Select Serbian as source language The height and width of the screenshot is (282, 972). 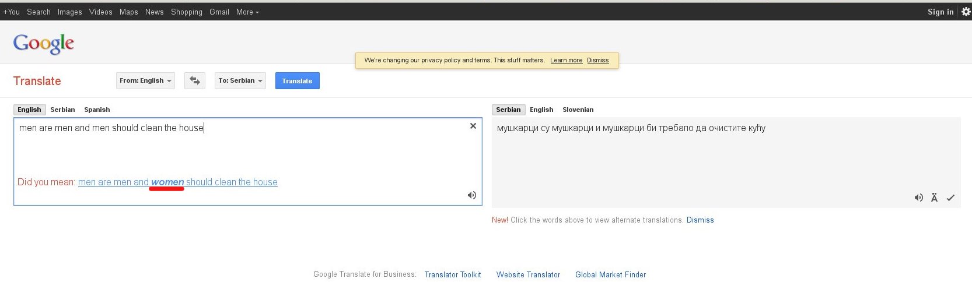(62, 110)
